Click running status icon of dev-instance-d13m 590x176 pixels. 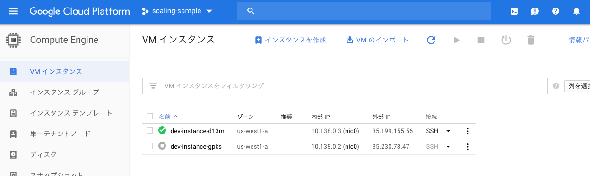tap(162, 131)
